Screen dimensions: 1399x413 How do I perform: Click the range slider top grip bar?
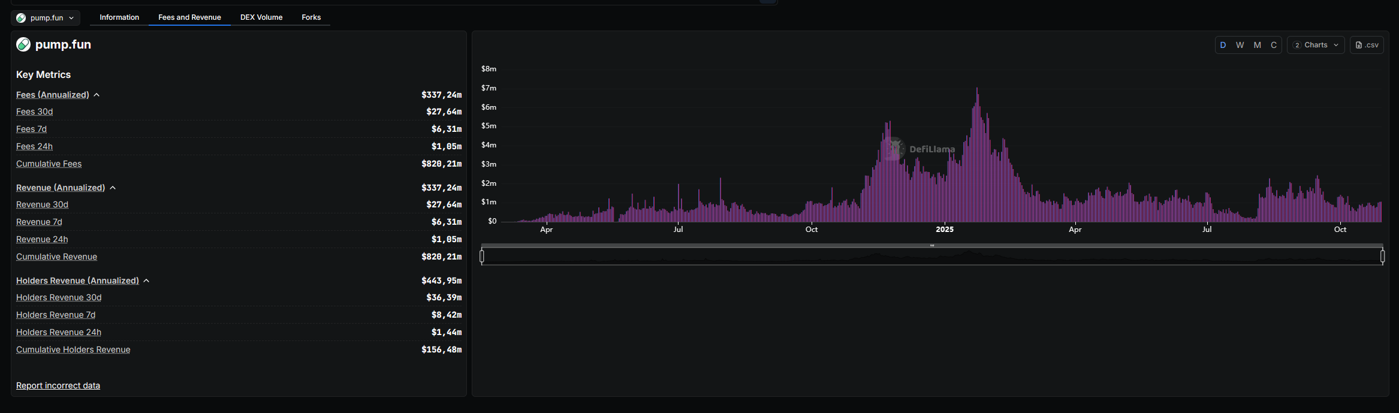(932, 245)
